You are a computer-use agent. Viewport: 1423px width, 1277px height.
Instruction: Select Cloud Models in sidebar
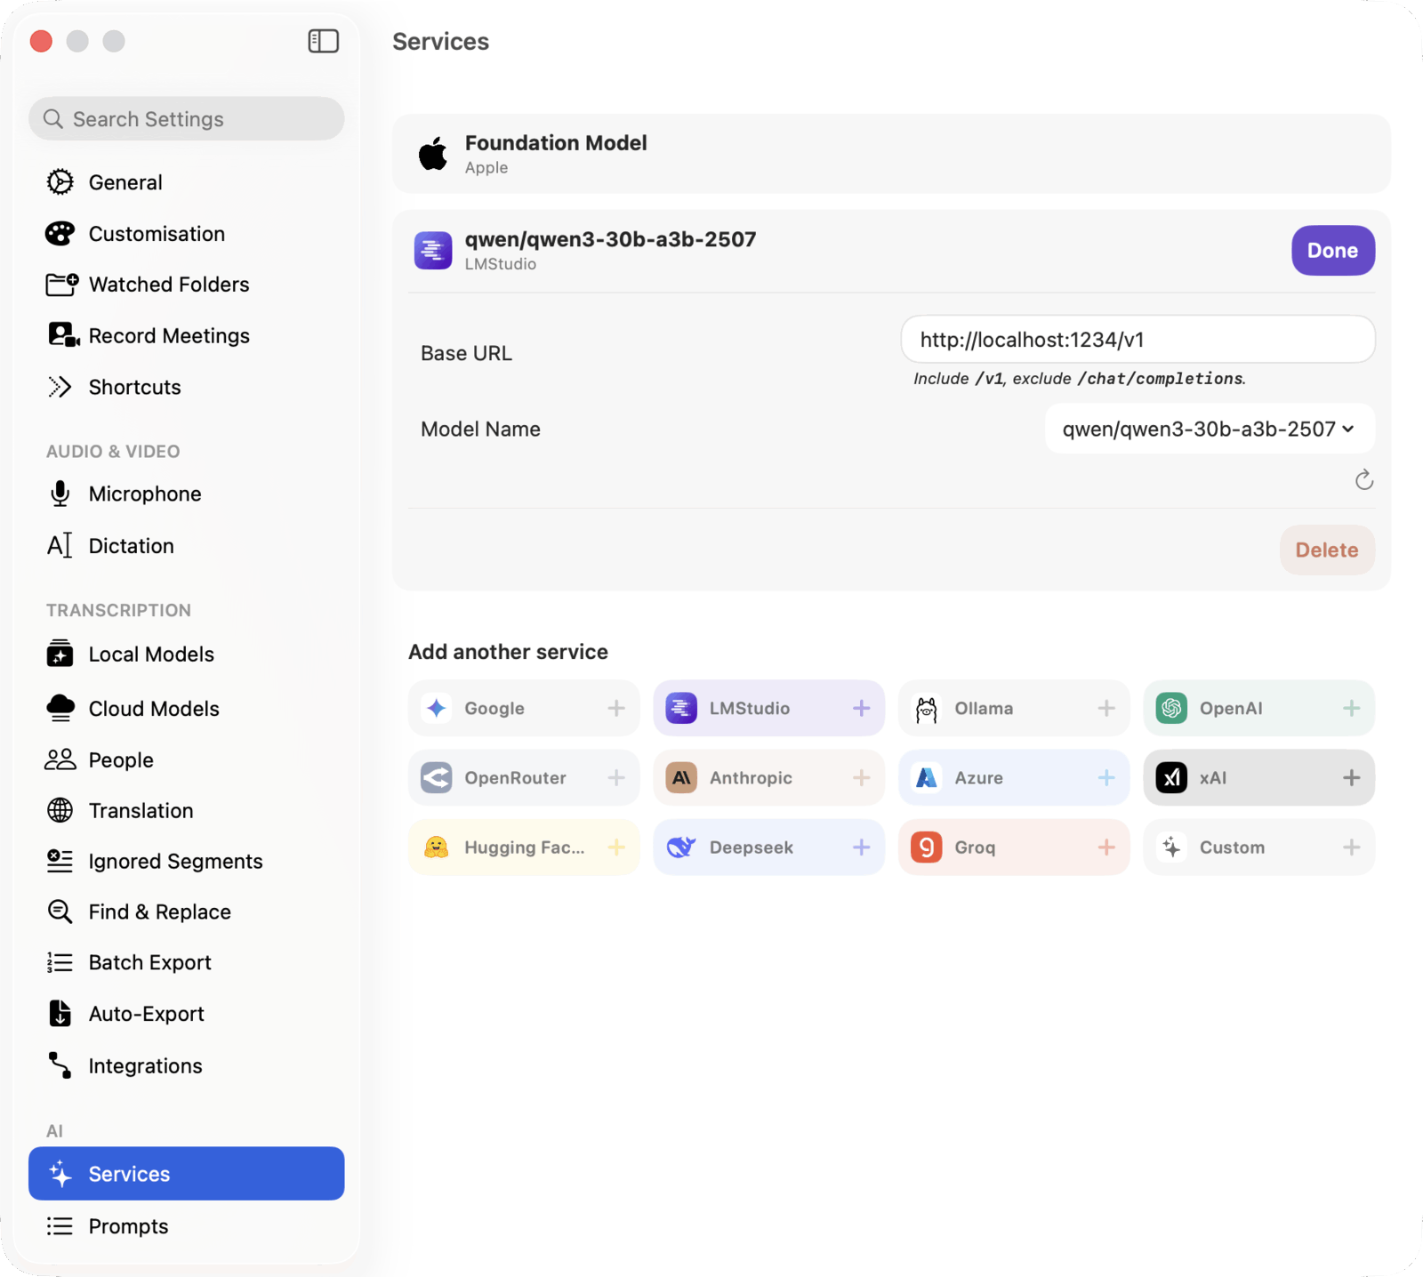tap(153, 708)
